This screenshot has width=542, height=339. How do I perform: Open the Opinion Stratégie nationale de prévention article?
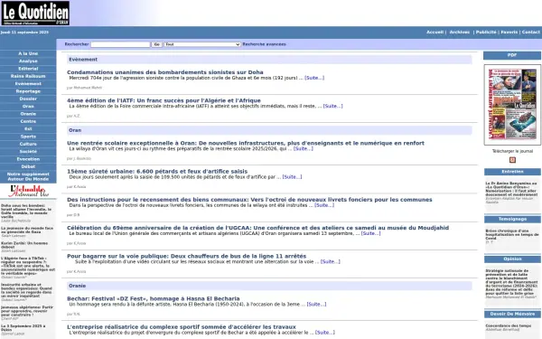point(511,282)
